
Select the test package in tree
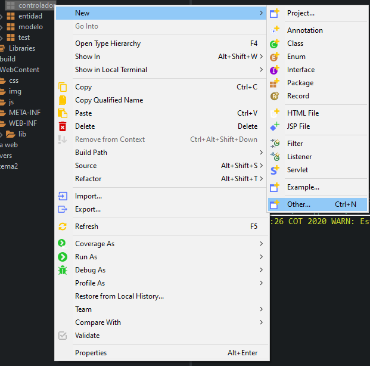point(24,38)
